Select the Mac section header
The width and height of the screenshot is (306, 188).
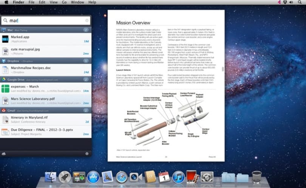[x=46, y=30]
